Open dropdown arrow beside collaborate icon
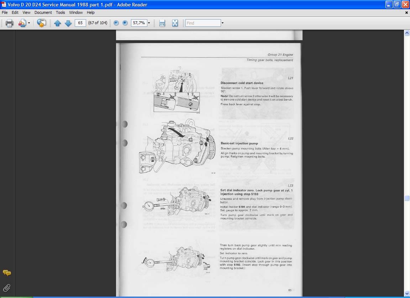This screenshot has height=298, width=410. (x=29, y=23)
